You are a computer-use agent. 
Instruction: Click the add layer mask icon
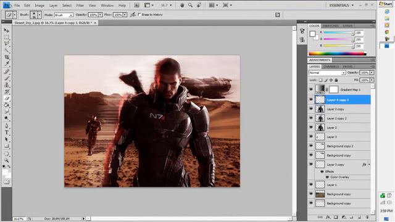click(336, 217)
